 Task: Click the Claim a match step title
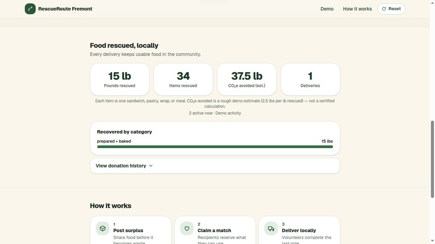coord(214,231)
